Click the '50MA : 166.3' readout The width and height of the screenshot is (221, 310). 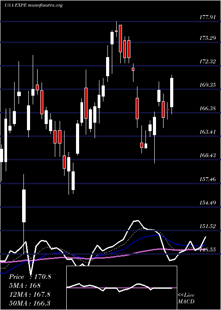tap(30, 303)
